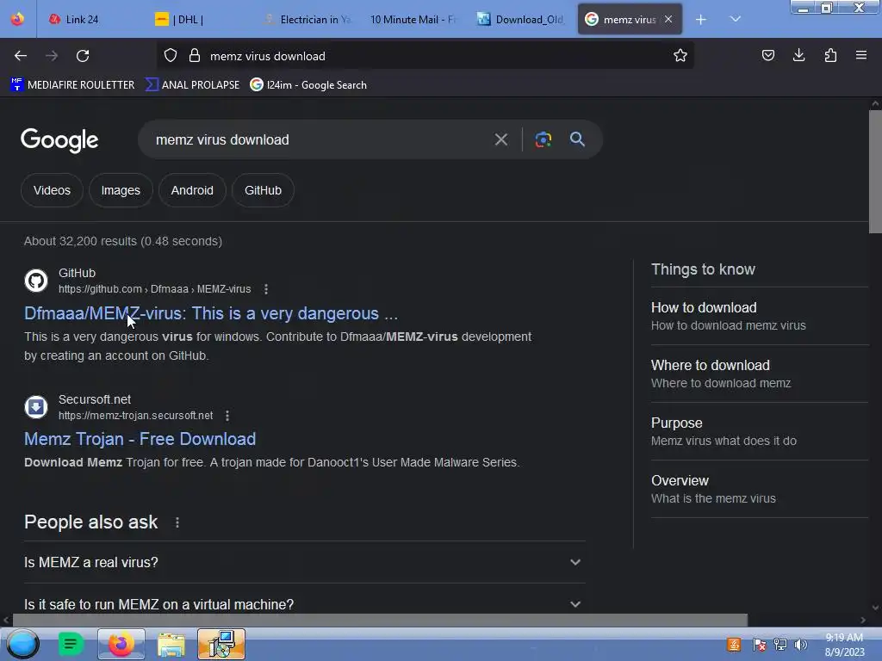This screenshot has height=661, width=882.
Task: Filter results by Images
Action: click(x=121, y=190)
